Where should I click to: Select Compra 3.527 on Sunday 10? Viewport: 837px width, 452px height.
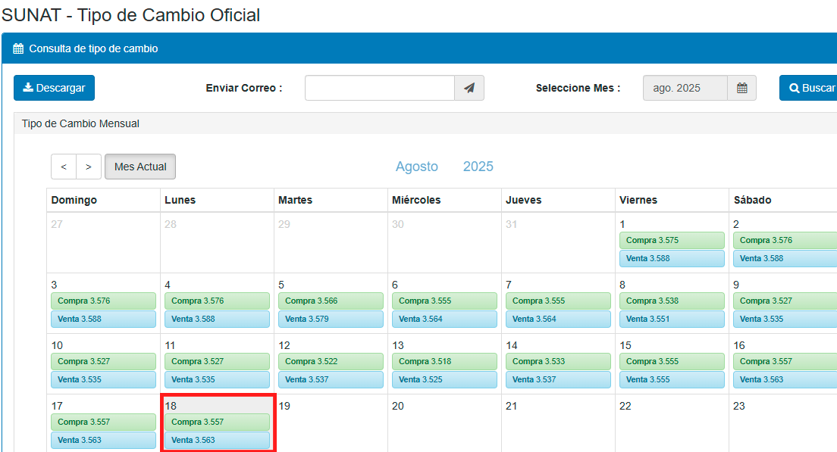point(104,361)
